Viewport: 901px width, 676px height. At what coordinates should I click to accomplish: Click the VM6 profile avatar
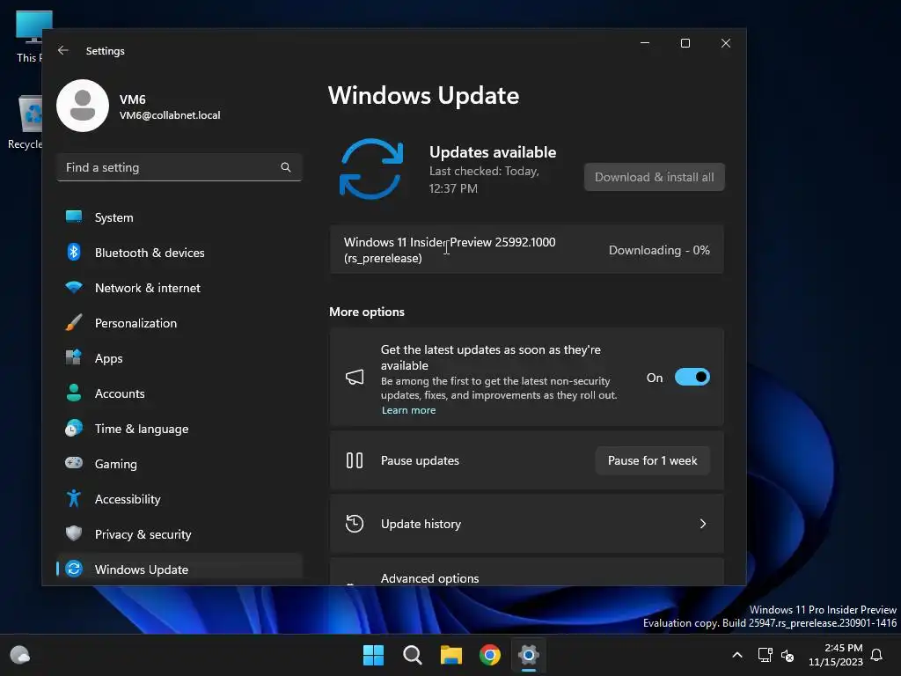coord(83,106)
